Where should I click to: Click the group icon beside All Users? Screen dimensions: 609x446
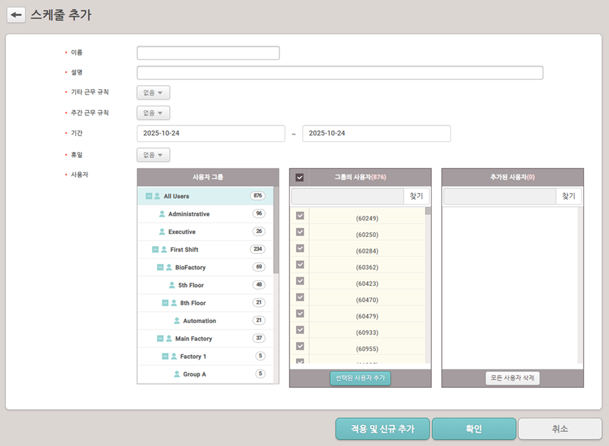coord(157,196)
